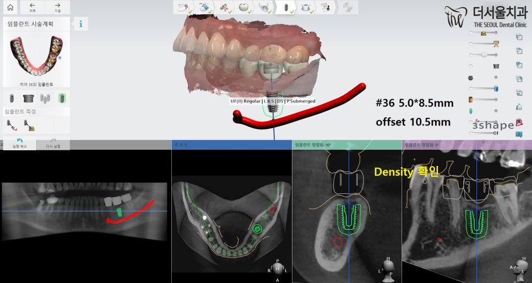Open the crown design workflow step
This screenshot has height=283, width=532.
click(x=243, y=7)
